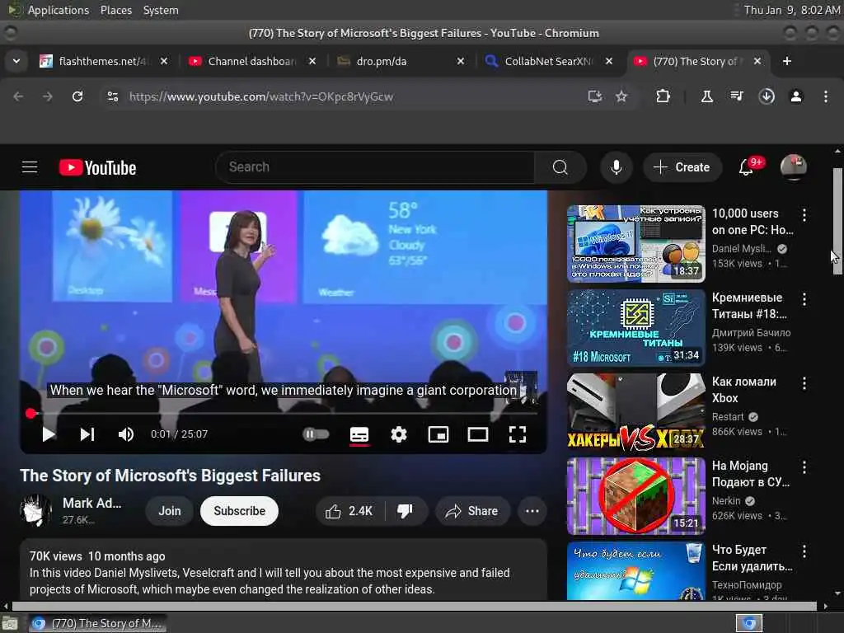The height and width of the screenshot is (633, 844).
Task: Subscribe to Mark Ad... channel
Action: point(240,511)
